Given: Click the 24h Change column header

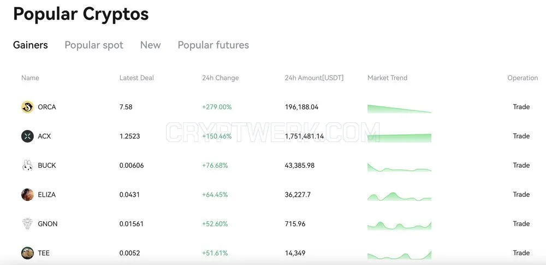Looking at the screenshot, I should point(221,78).
